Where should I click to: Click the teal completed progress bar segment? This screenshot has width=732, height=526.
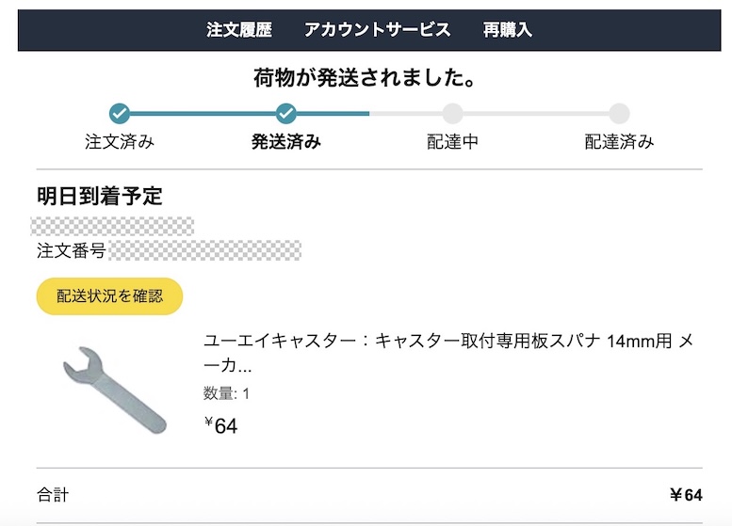click(203, 114)
